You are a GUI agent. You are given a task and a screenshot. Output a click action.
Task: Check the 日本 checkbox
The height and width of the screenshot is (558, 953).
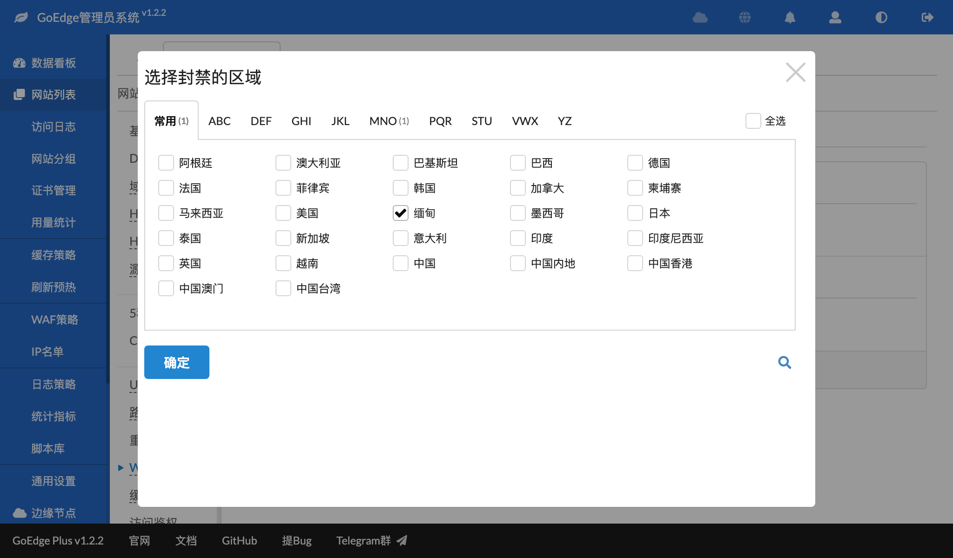click(635, 213)
